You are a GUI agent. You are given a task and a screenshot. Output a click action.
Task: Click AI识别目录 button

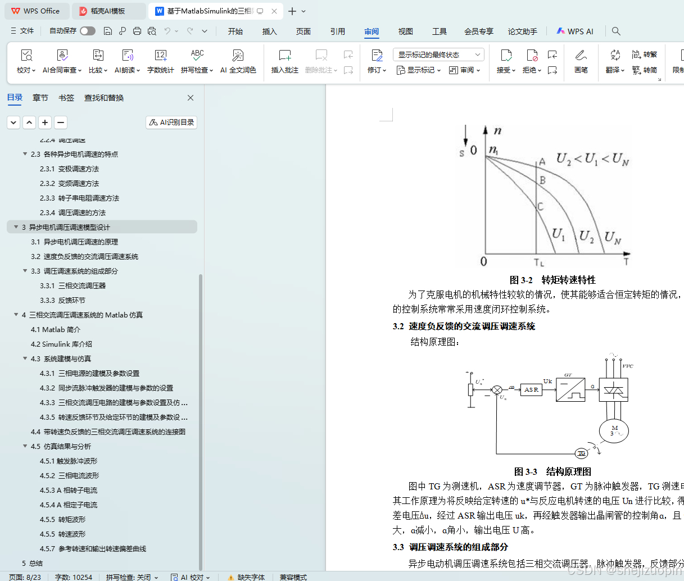pos(171,122)
